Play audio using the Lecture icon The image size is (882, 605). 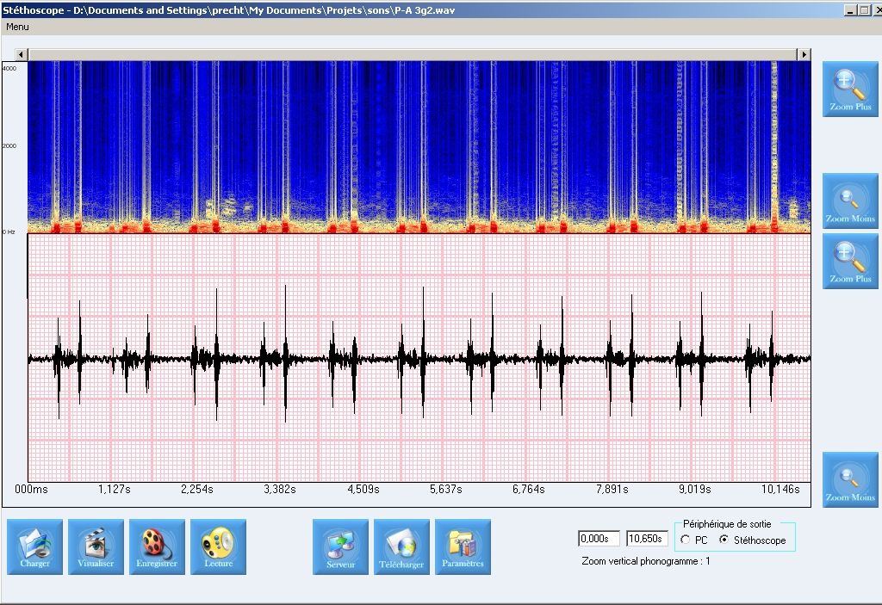pyautogui.click(x=218, y=546)
